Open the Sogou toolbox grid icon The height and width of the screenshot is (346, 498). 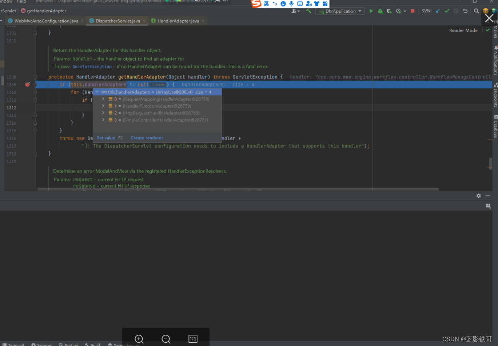point(325,4)
